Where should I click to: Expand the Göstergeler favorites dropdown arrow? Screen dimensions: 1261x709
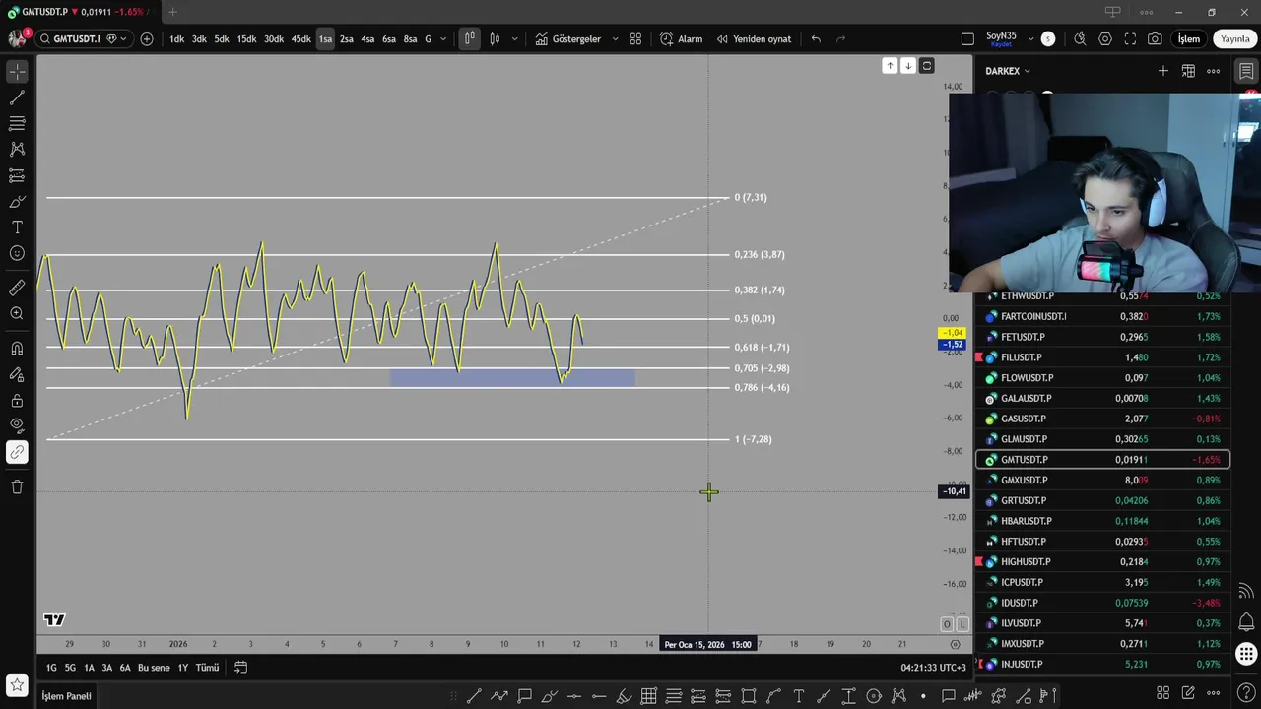615,39
